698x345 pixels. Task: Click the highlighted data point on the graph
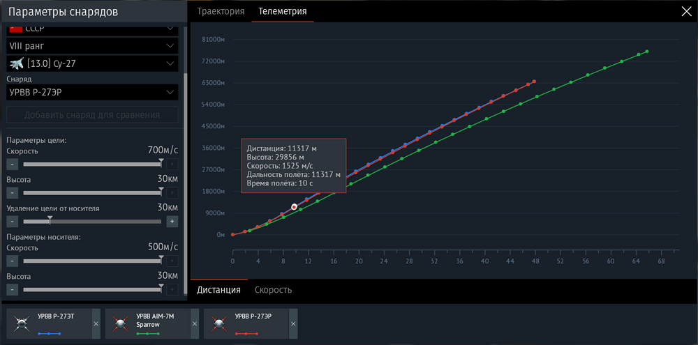pyautogui.click(x=295, y=207)
